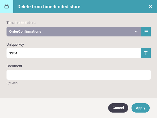
Task: Click empty footer area left of Cancel
Action: [x=54, y=108]
